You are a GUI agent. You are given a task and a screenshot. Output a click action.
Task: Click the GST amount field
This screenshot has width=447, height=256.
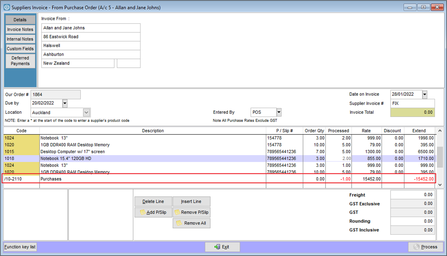point(413,212)
